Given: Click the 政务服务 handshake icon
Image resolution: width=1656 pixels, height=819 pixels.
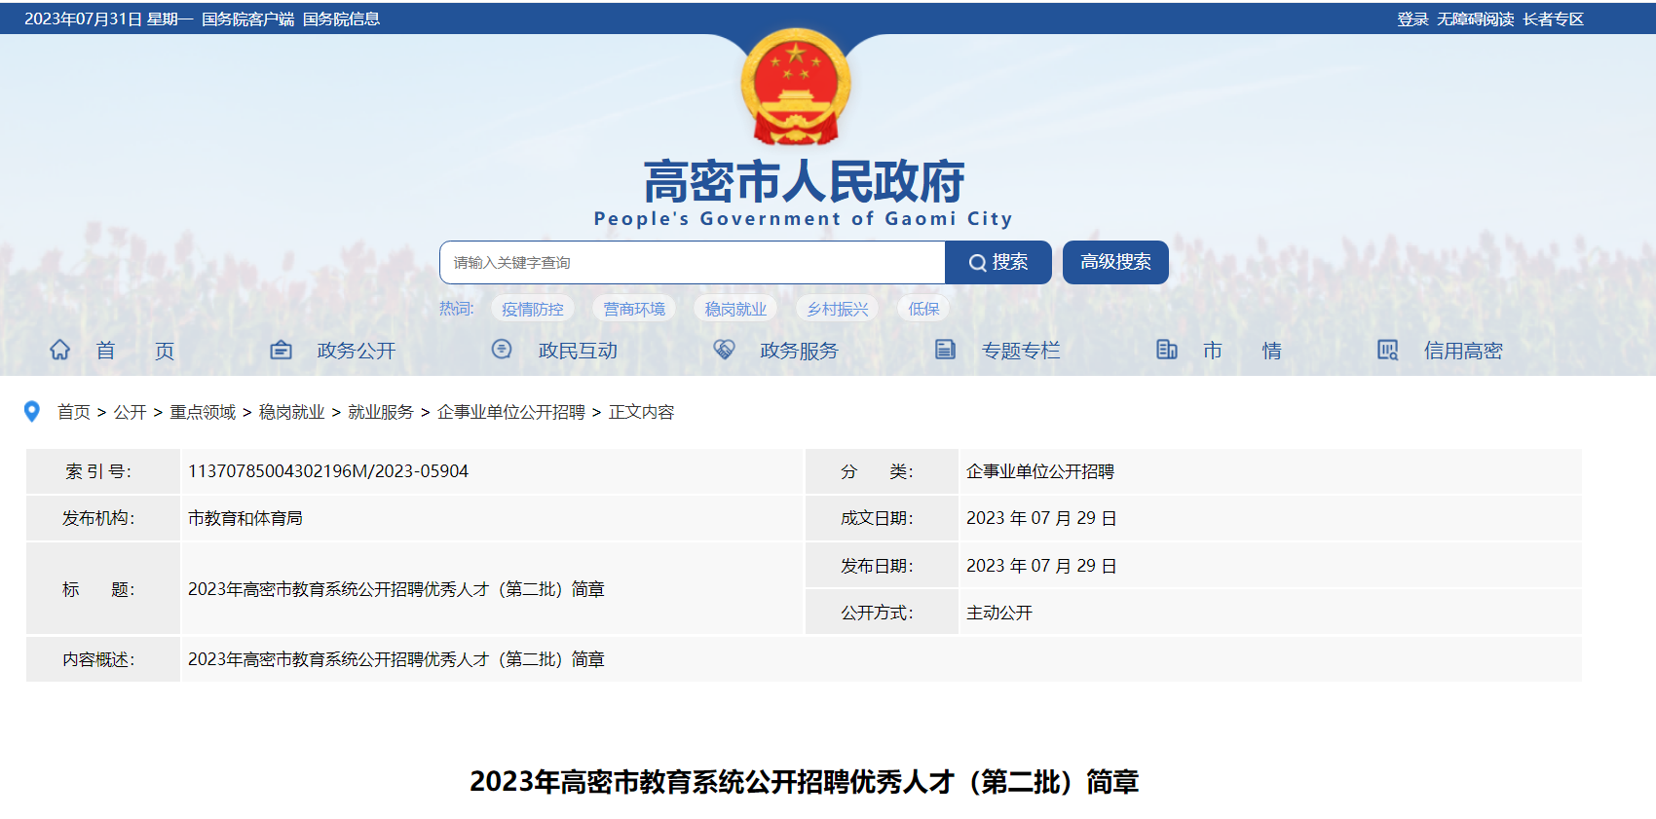Looking at the screenshot, I should (724, 349).
